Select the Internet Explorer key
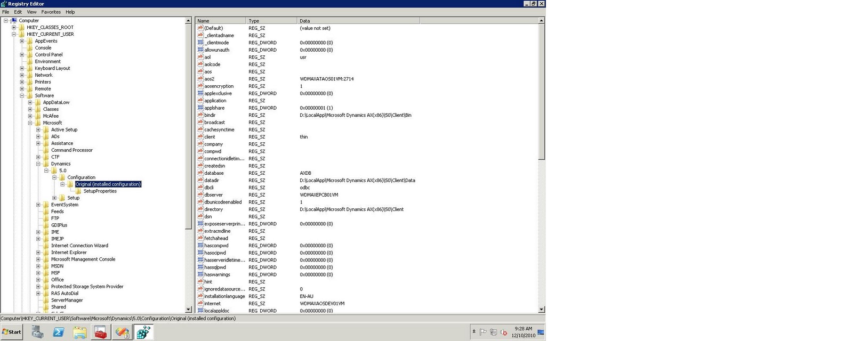This screenshot has width=853, height=341. (x=69, y=253)
